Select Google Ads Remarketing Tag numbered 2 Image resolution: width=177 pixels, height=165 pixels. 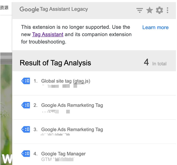click(x=72, y=105)
